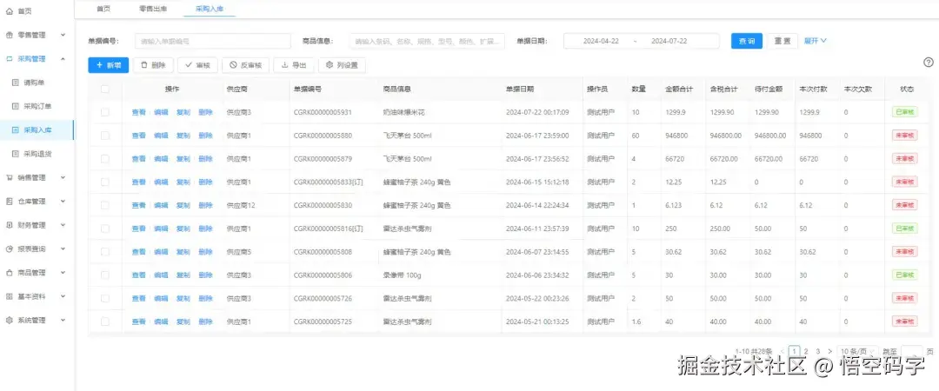The width and height of the screenshot is (939, 391).
Task: Click 删除 link for CGRK00000005726
Action: pyautogui.click(x=205, y=298)
